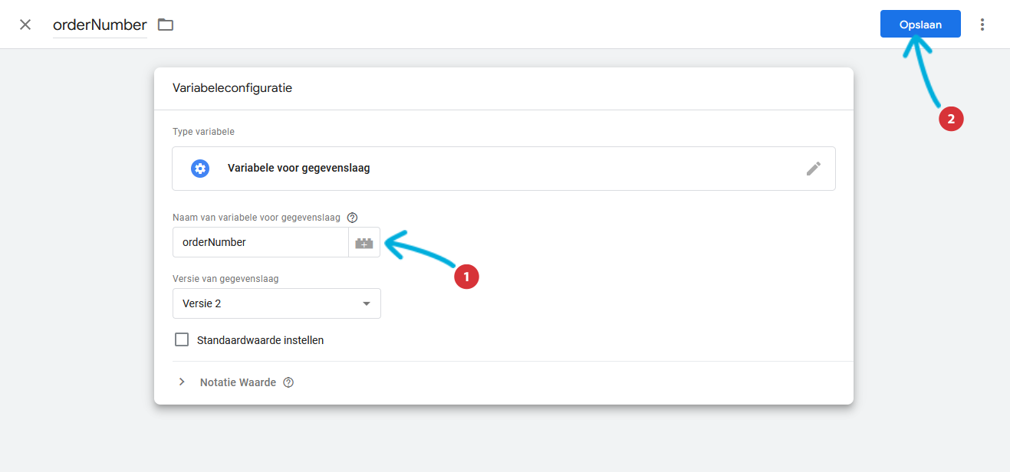This screenshot has height=472, width=1010.
Task: Enable the Standaardwaarde instellen checkbox
Action: pyautogui.click(x=182, y=339)
